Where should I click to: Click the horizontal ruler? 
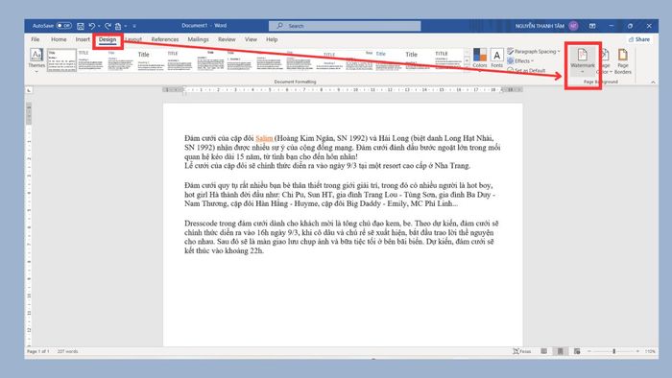[x=343, y=90]
